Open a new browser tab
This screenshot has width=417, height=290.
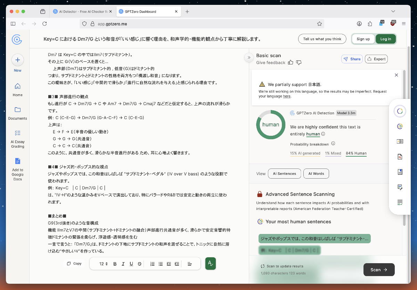187,11
